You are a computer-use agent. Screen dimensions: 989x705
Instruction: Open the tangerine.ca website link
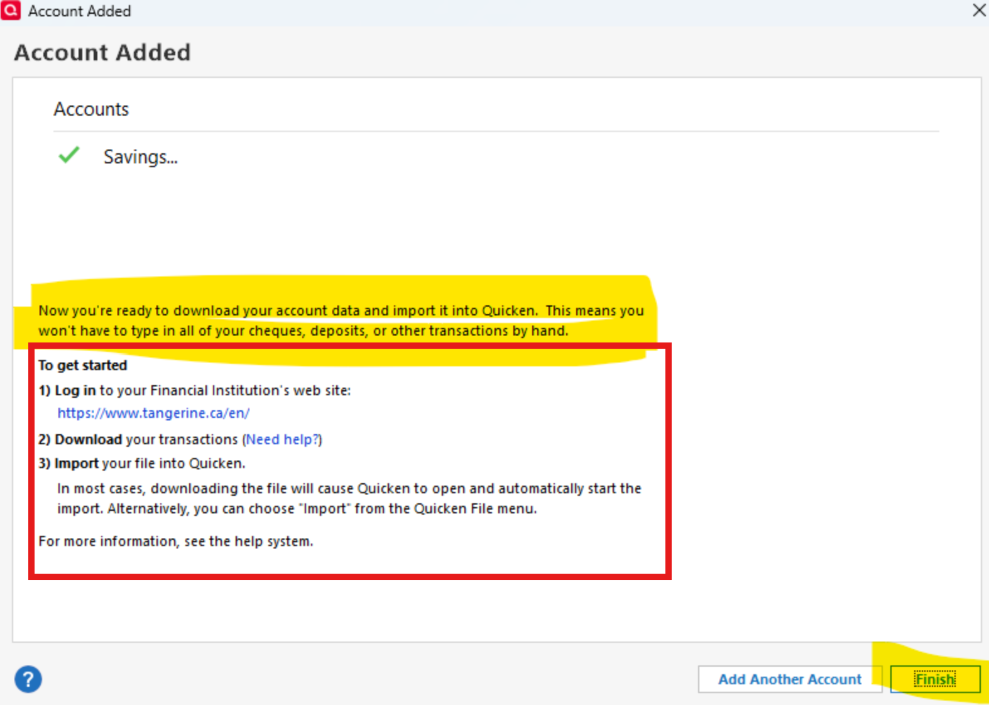[153, 413]
